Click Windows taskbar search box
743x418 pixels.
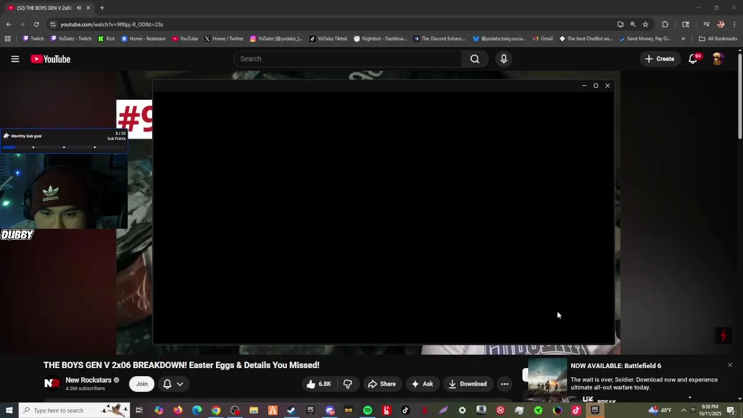pos(74,410)
